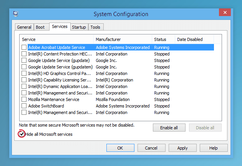242x166 pixels.
Task: Sort list by the Status column header
Action: tap(163, 39)
